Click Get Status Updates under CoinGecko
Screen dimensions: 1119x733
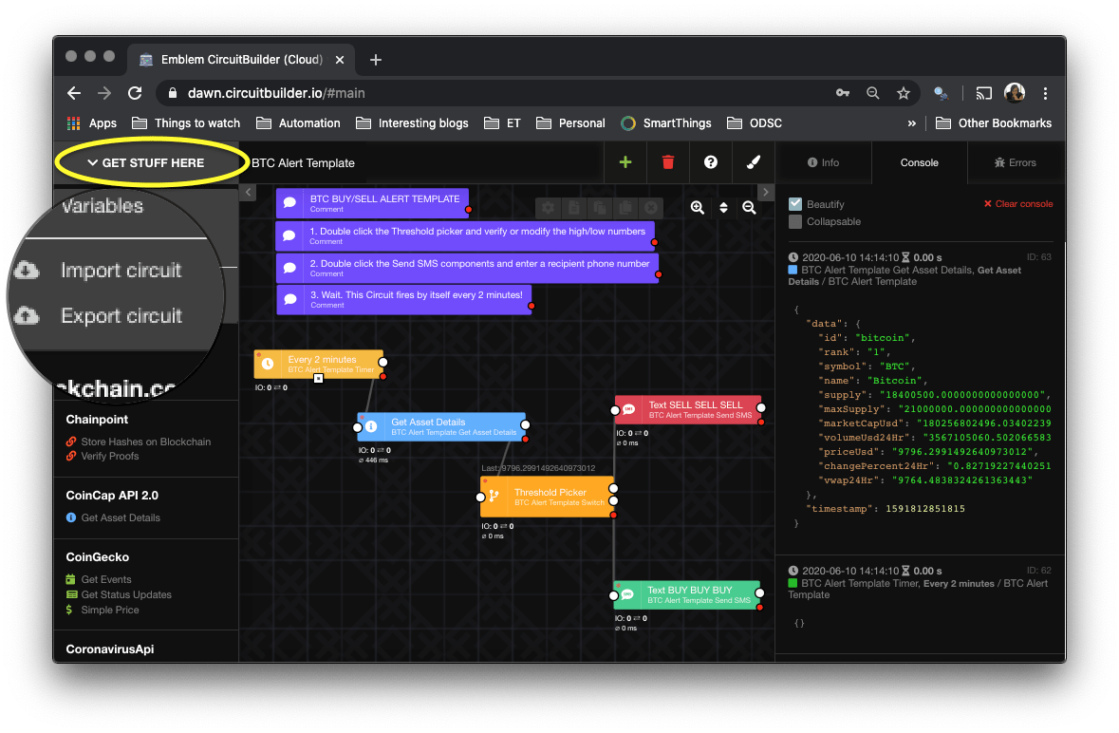[119, 594]
